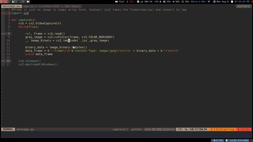This screenshot has width=253, height=142.
Task: Click the trailing whitespace warning icon
Action: 211,129
